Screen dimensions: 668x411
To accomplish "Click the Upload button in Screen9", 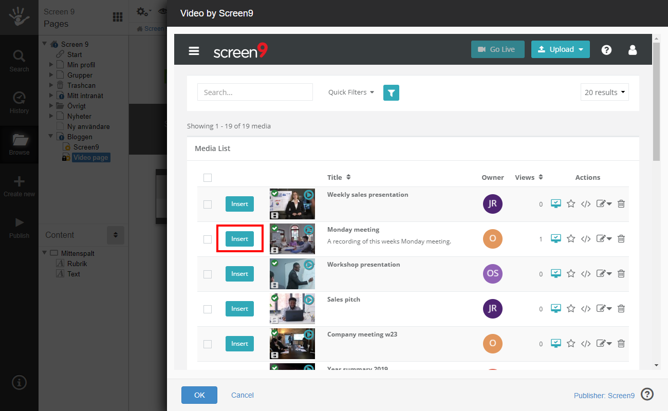I will coord(560,49).
